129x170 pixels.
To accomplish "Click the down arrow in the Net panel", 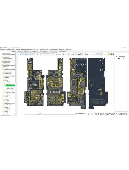I will [x=124, y=58].
